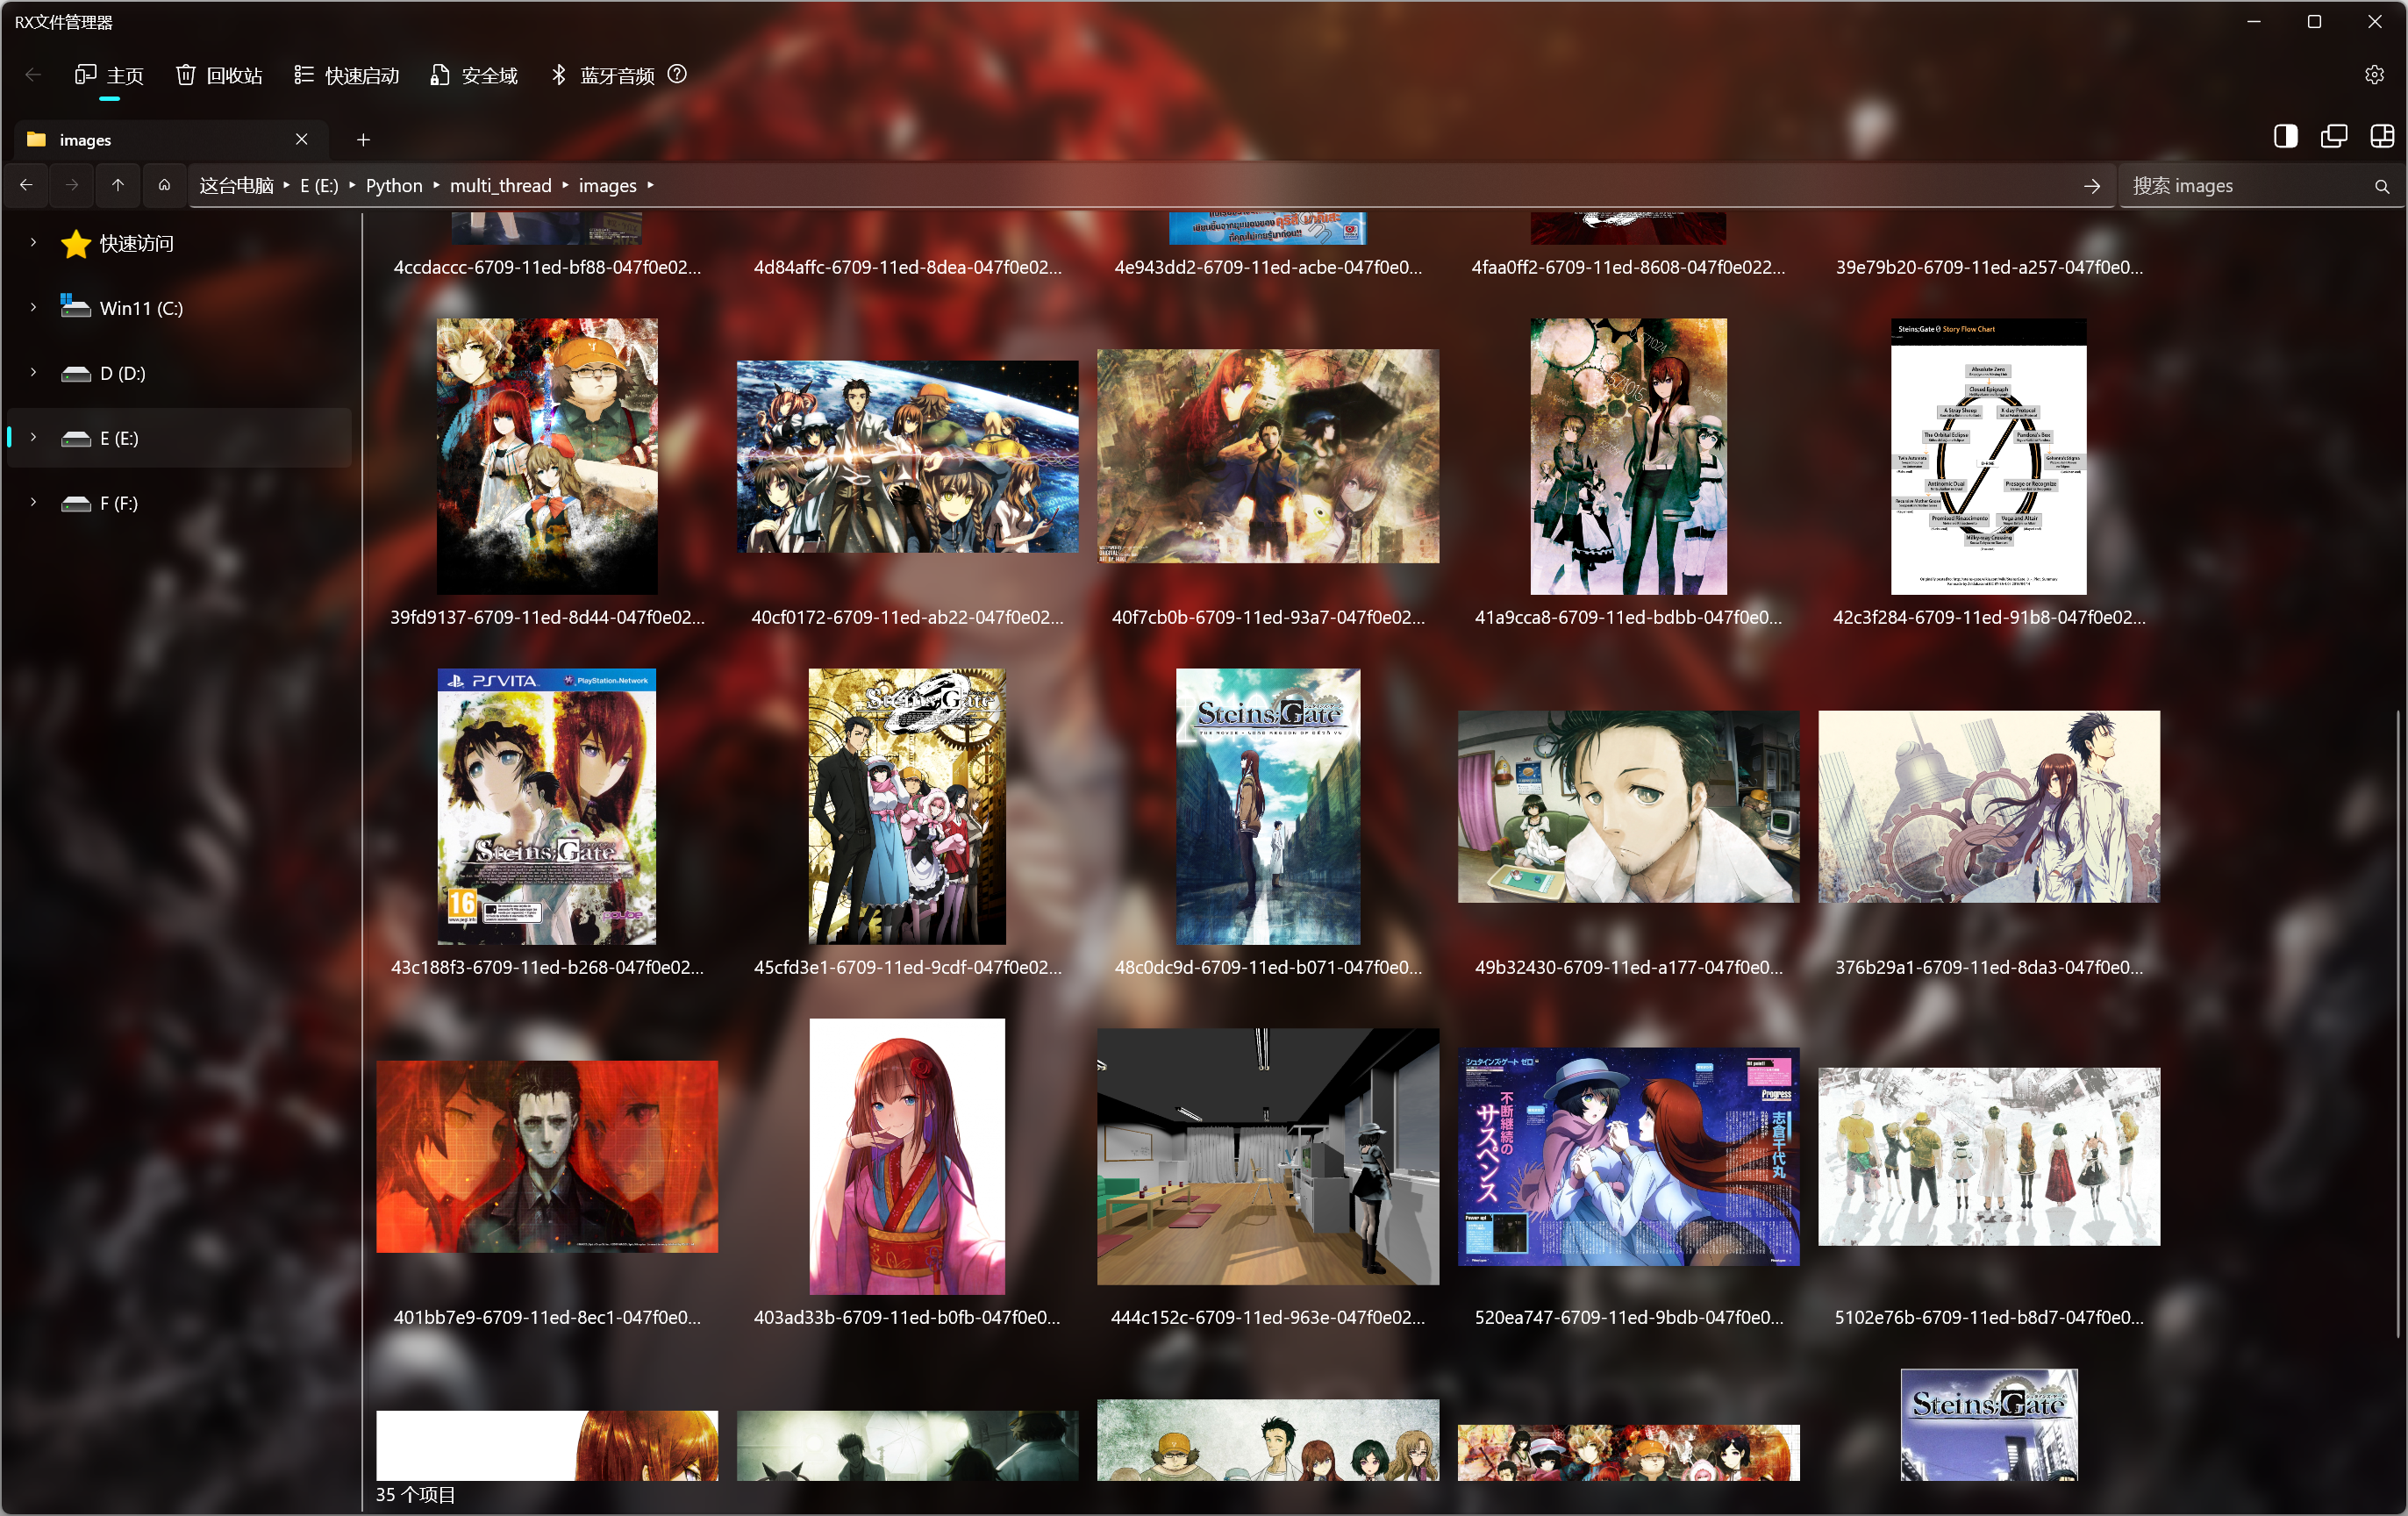This screenshot has height=1516, width=2408.
Task: Select the Story Flow Chart thumbnail
Action: (x=1987, y=456)
